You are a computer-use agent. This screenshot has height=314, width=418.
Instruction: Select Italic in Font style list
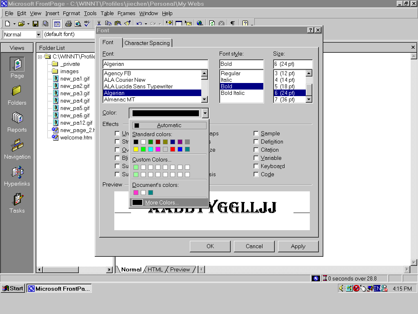tap(227, 80)
